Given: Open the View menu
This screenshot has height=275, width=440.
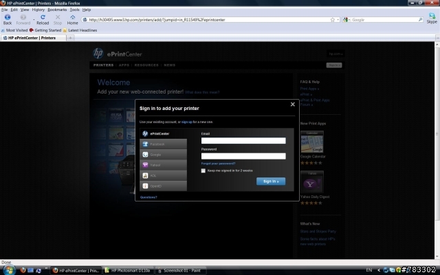Looking at the screenshot, I should click(25, 10).
